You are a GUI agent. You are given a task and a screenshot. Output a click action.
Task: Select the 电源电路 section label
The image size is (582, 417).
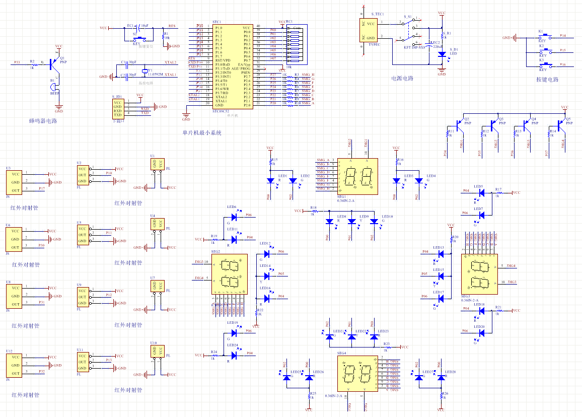coord(402,79)
